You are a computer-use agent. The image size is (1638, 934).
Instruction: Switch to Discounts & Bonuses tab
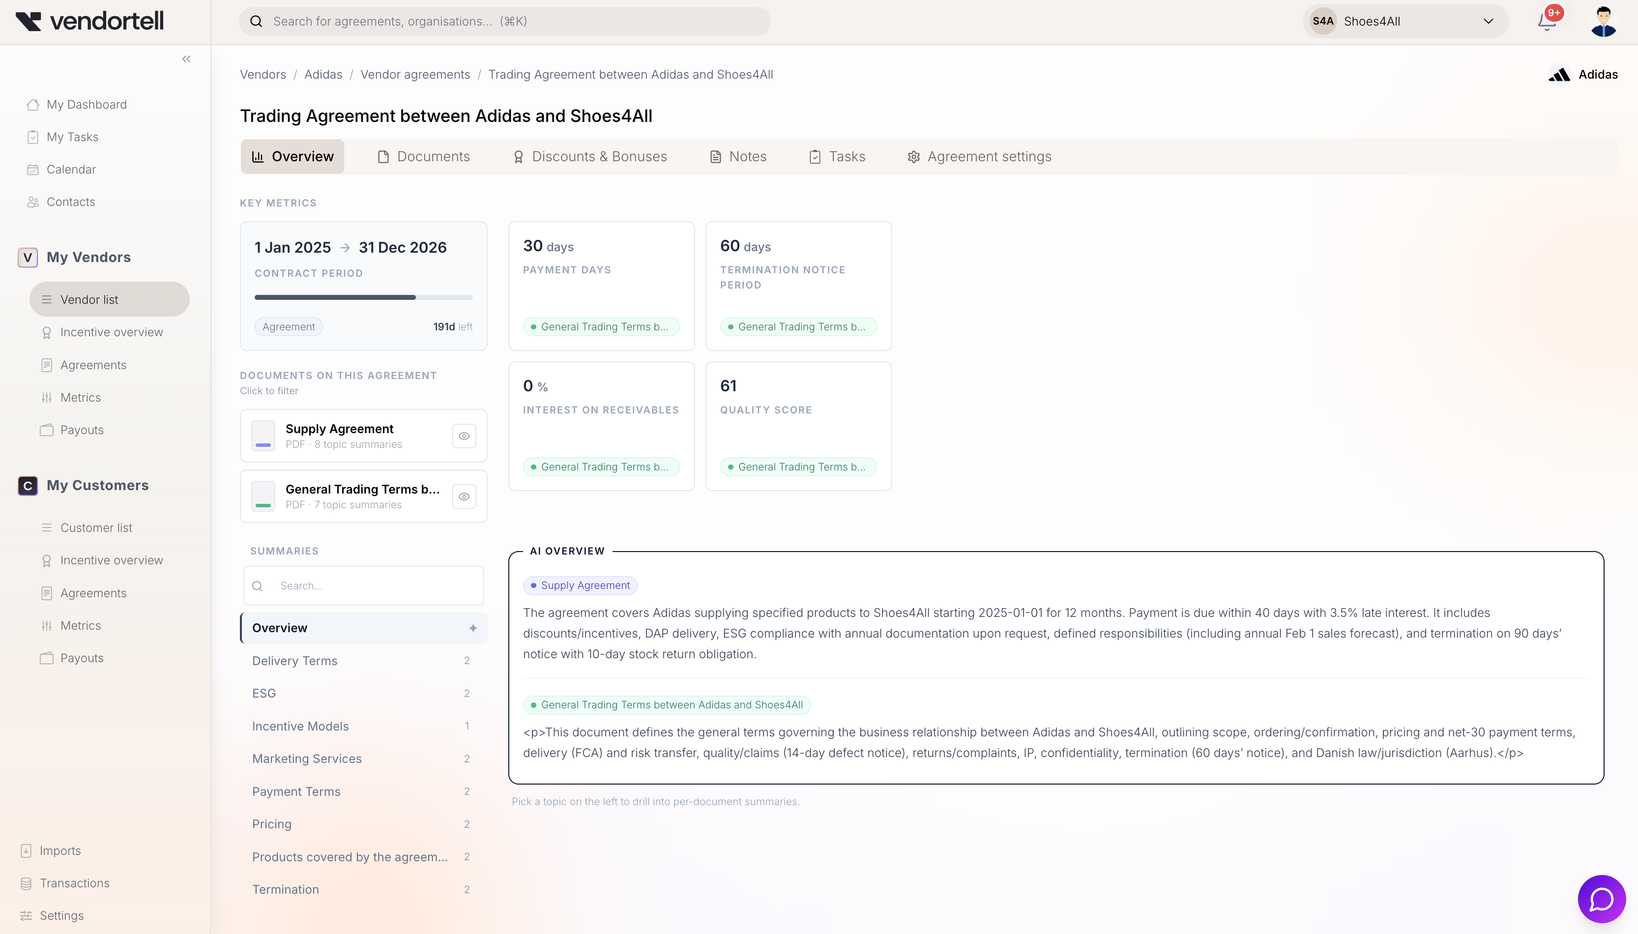(x=590, y=156)
